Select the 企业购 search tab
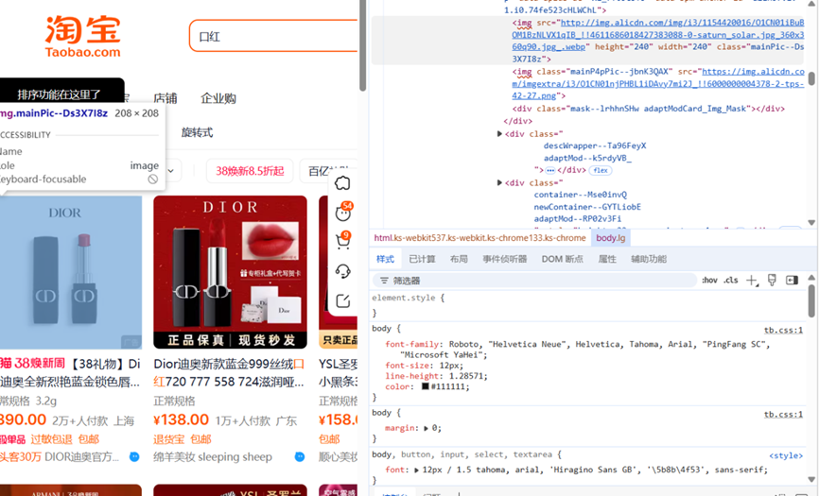This screenshot has height=496, width=819. click(218, 98)
